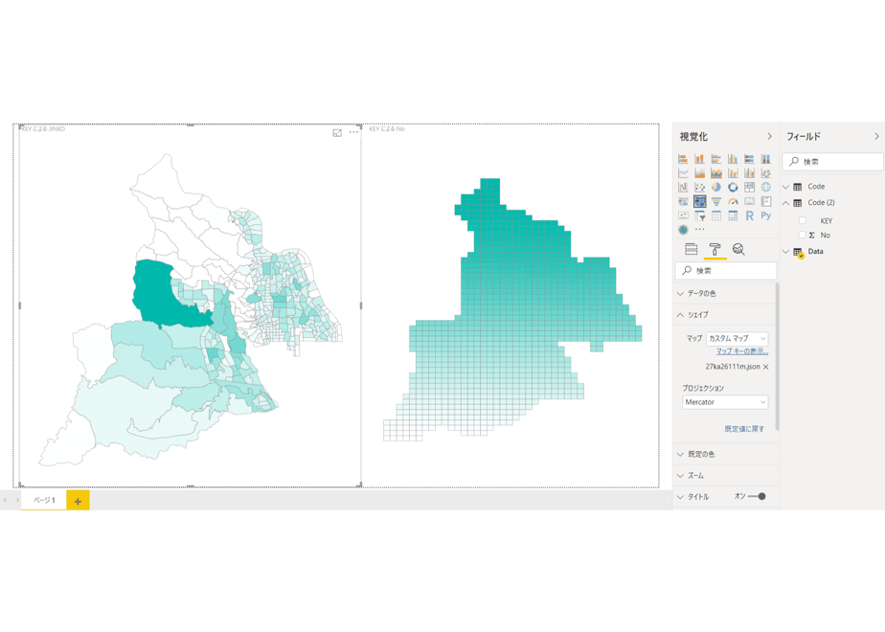
Task: Remove the 27ka26111m.json map file
Action: 766,367
